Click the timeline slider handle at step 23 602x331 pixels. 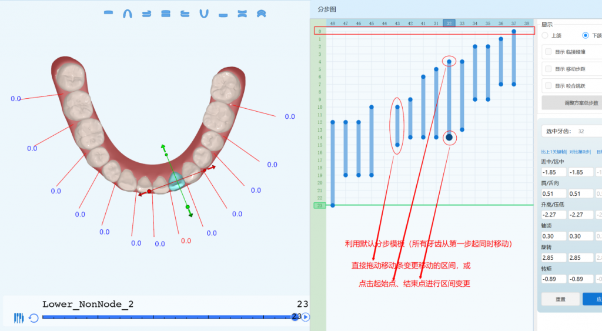point(295,317)
